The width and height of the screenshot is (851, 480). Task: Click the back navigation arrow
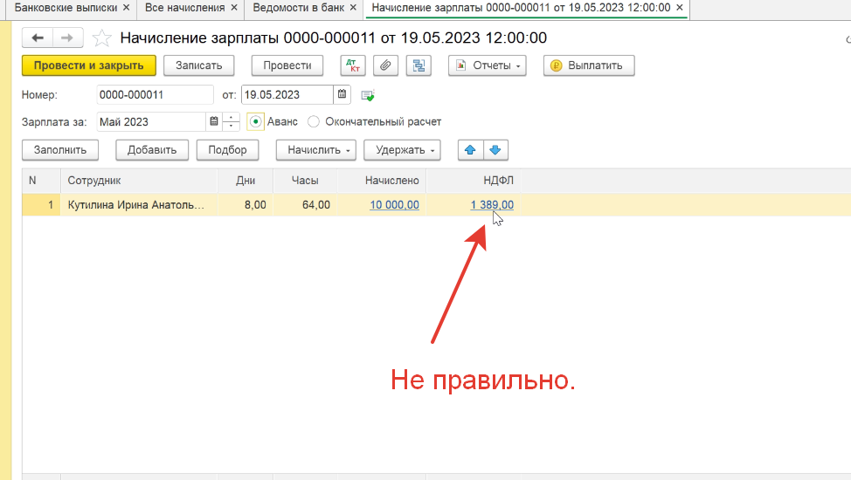(x=38, y=38)
